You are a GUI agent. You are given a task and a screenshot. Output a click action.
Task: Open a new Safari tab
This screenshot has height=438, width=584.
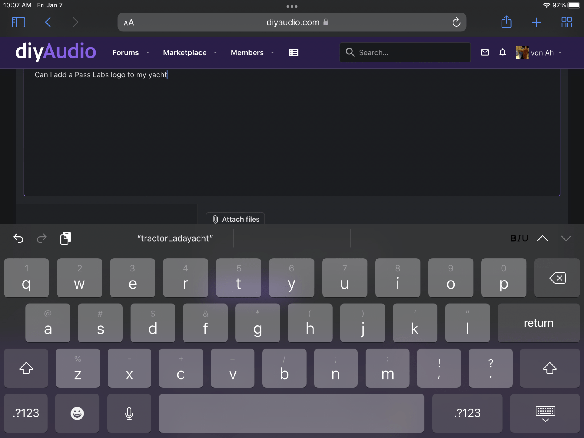(x=536, y=22)
